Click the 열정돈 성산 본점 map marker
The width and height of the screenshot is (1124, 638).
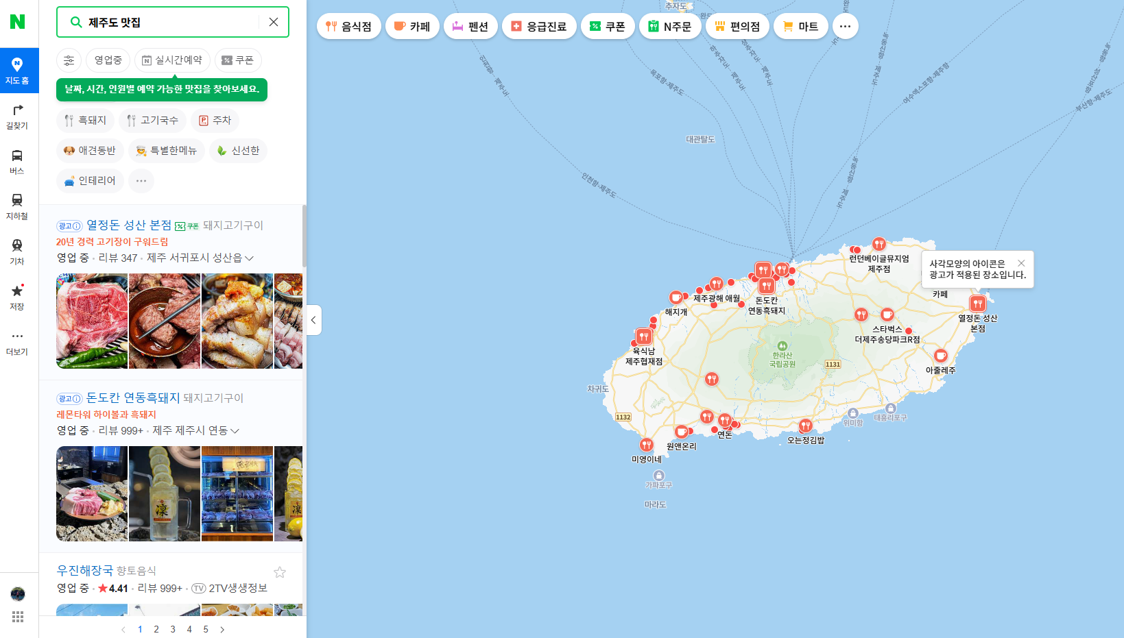tap(978, 303)
